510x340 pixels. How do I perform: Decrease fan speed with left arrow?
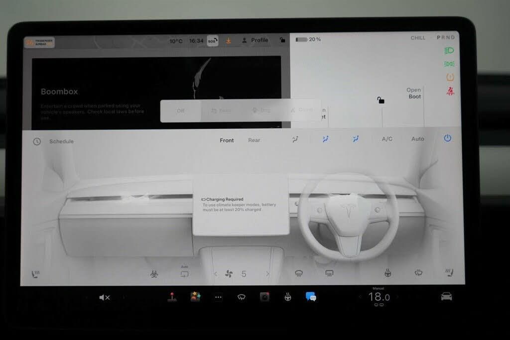click(x=216, y=274)
